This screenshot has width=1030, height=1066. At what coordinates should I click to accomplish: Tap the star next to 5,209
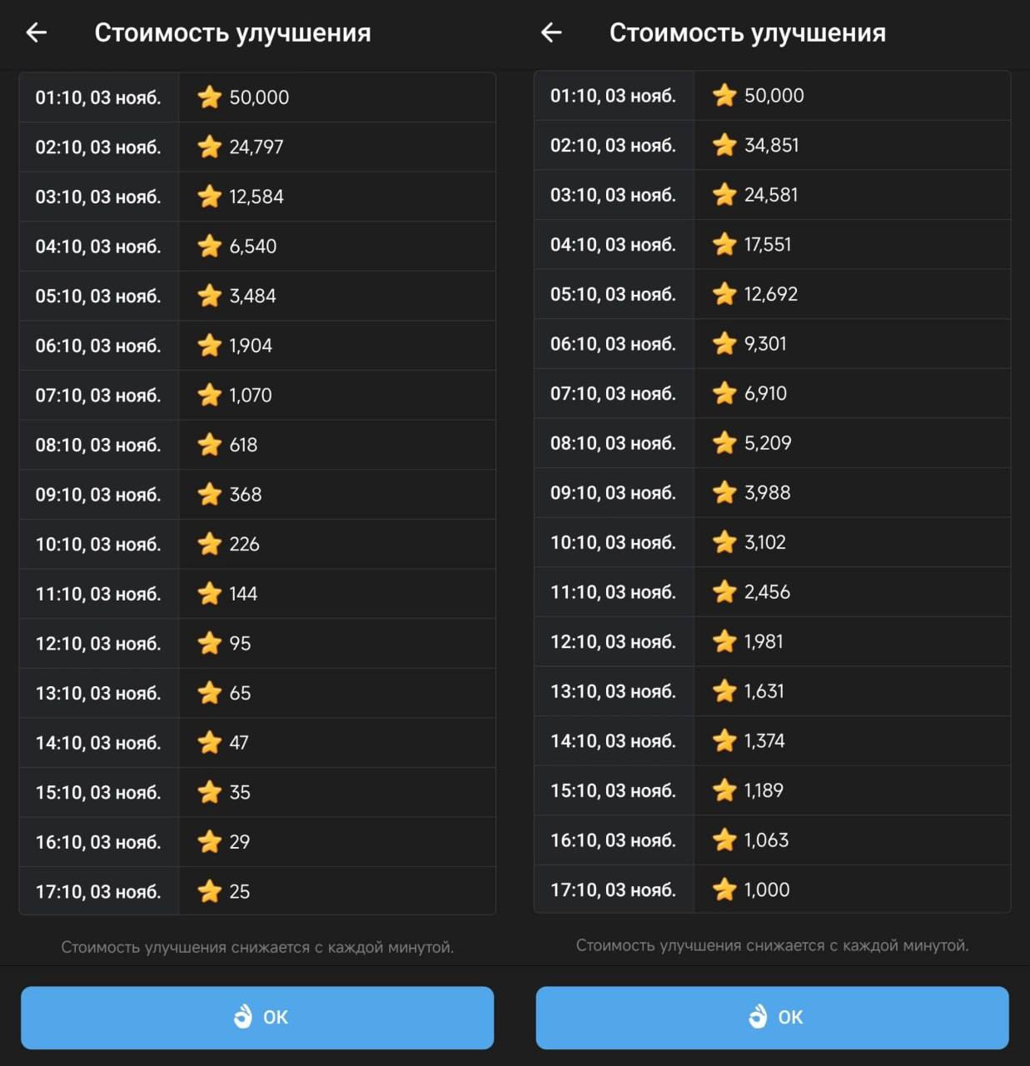[x=724, y=443]
